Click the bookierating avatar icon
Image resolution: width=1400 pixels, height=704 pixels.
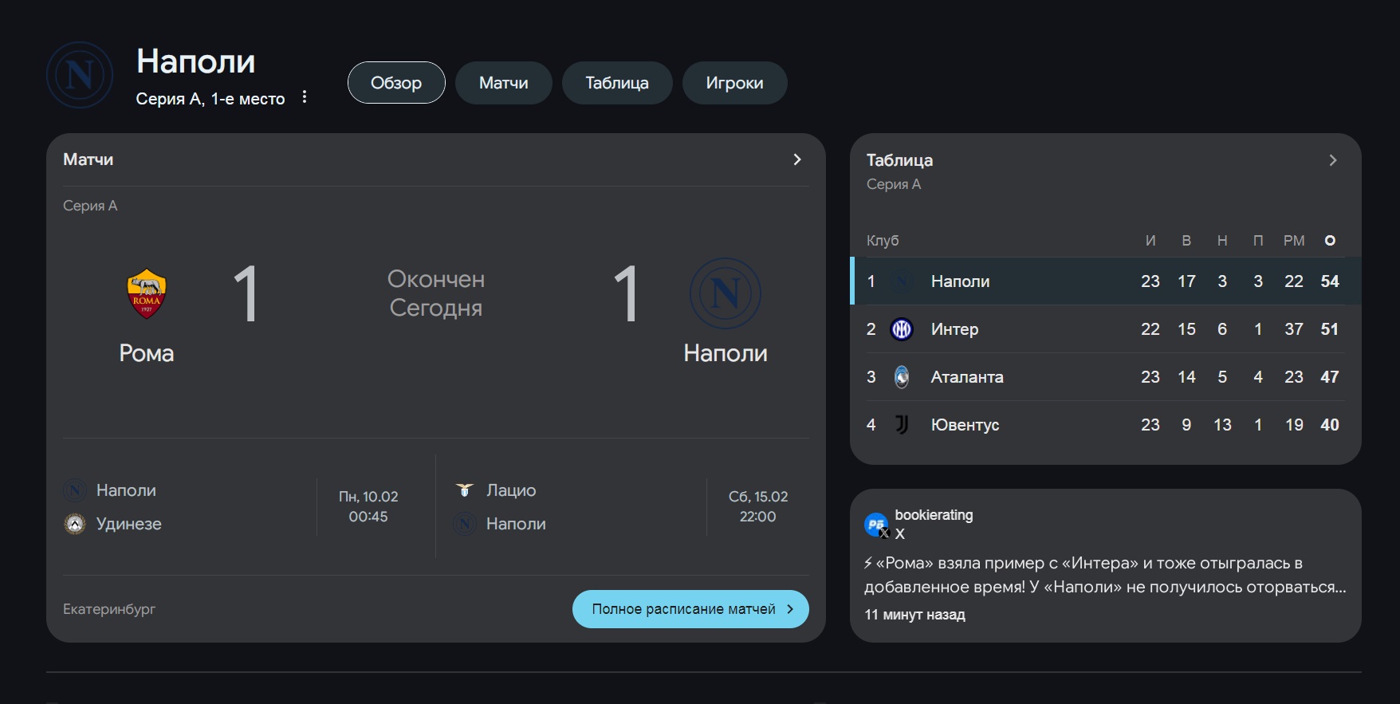click(877, 525)
